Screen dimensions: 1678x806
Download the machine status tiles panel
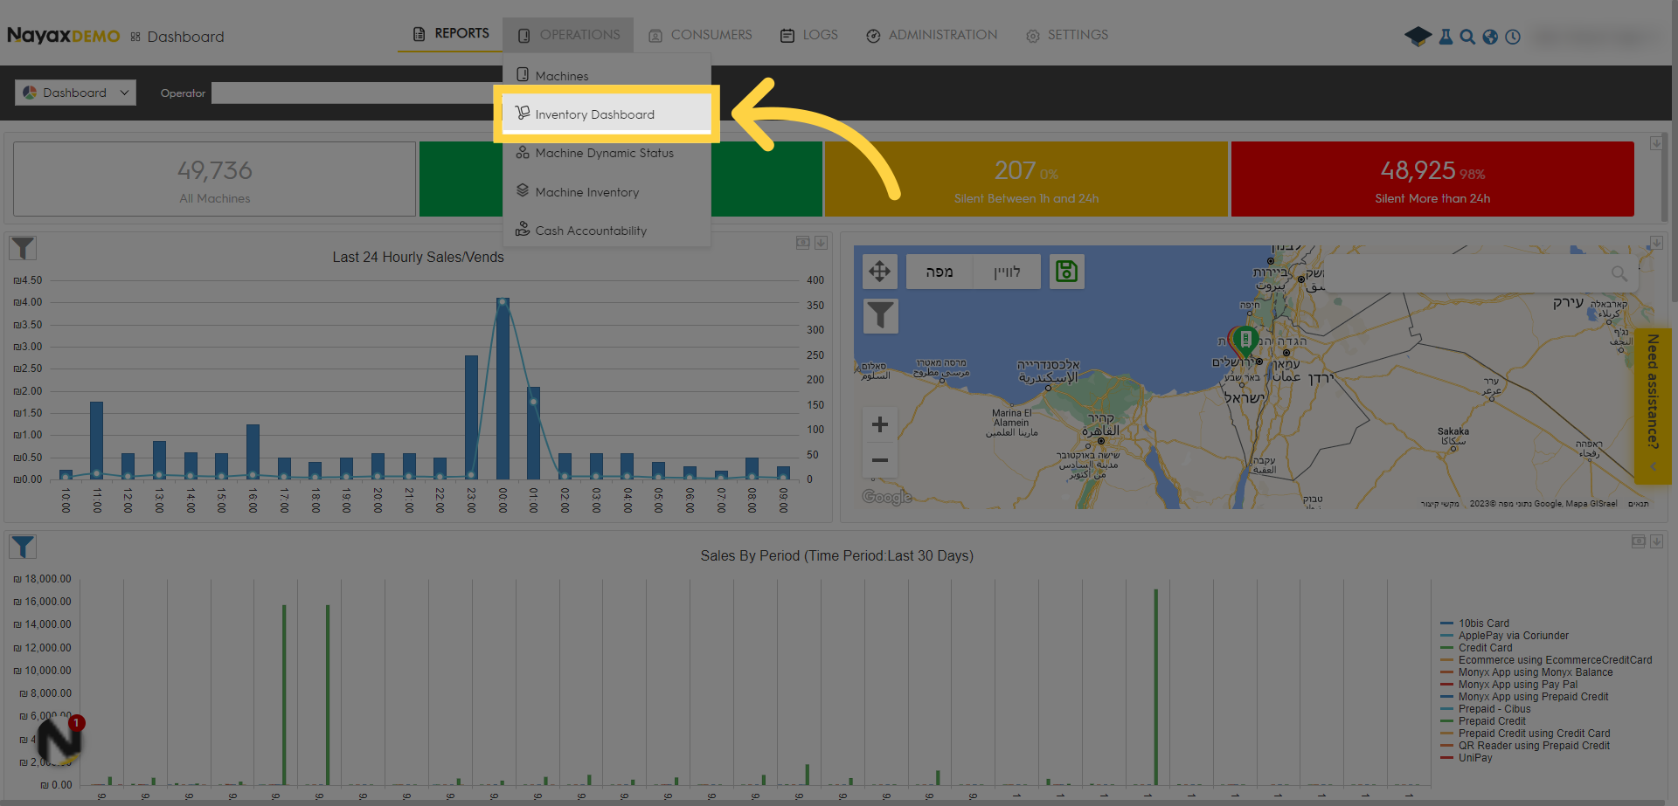(1656, 142)
